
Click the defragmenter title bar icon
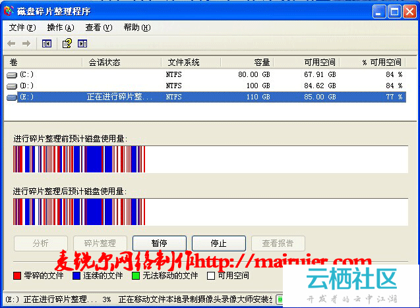[9, 11]
